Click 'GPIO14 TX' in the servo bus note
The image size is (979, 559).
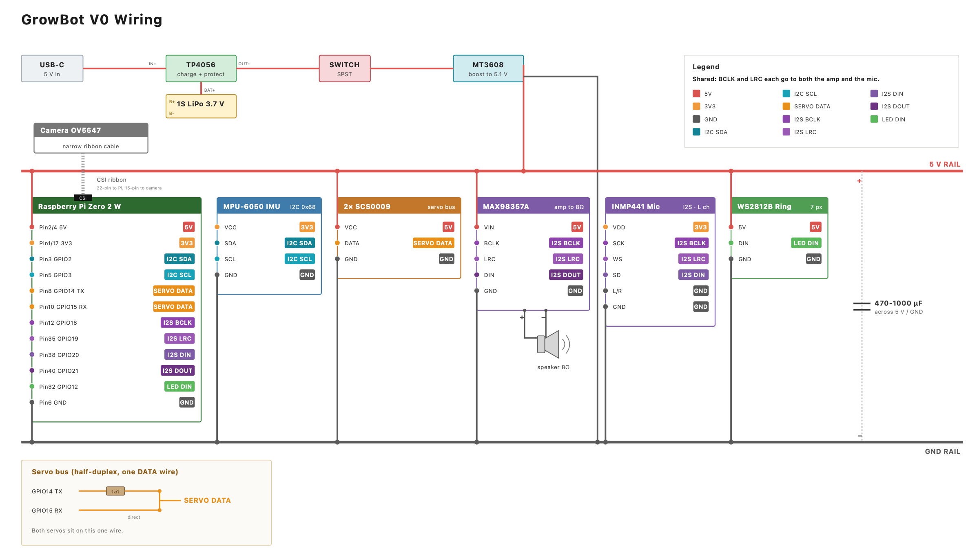point(47,491)
